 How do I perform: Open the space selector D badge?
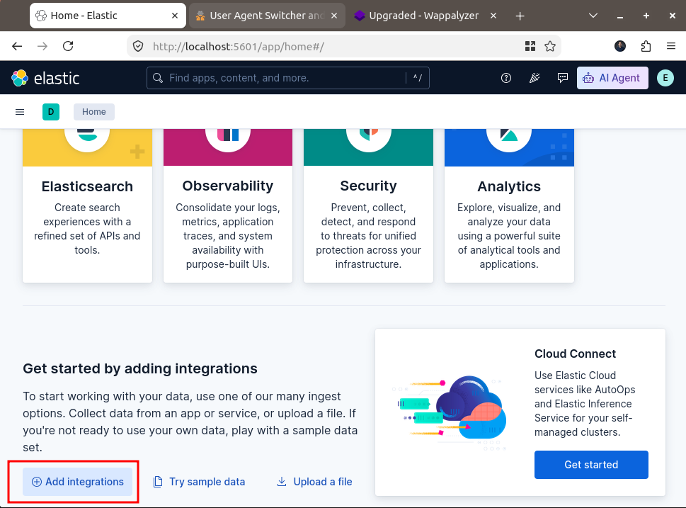click(51, 112)
